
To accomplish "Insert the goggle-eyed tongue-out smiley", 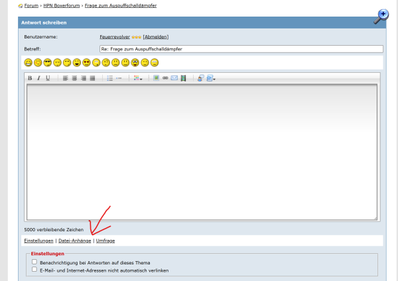I will (135, 63).
